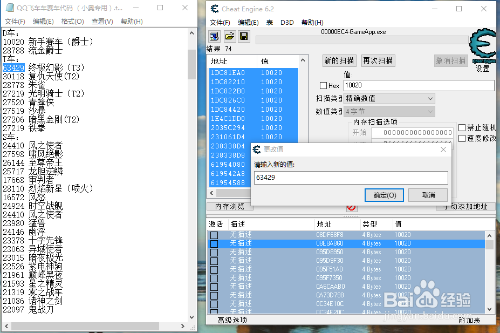Open 格式(O) menu in Notepad
The width and height of the screenshot is (500, 333).
pyautogui.click(x=72, y=22)
